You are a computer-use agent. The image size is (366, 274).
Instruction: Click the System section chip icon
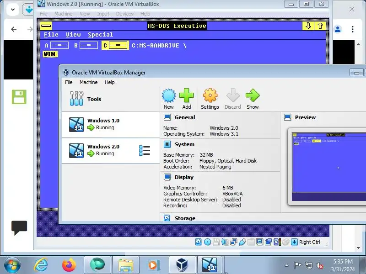click(x=167, y=144)
